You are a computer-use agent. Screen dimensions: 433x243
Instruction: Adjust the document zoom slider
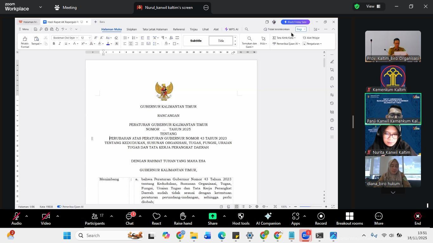[311, 207]
